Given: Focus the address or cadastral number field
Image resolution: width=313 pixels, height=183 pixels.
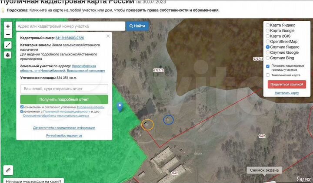Looking at the screenshot, I should (70, 26).
